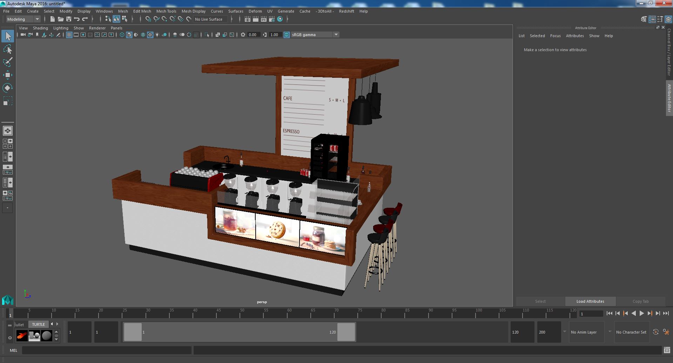The image size is (673, 363).
Task: Toggle use all lights in viewport
Action: 157,35
